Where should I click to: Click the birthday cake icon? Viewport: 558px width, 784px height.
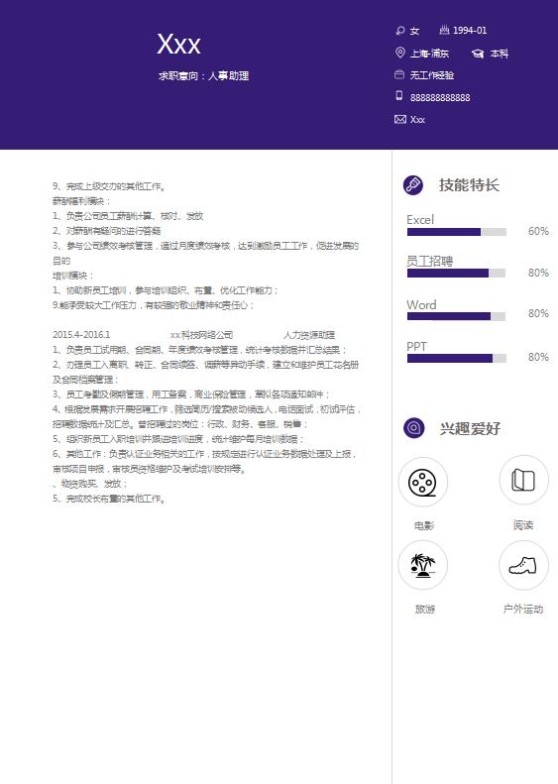pyautogui.click(x=444, y=30)
